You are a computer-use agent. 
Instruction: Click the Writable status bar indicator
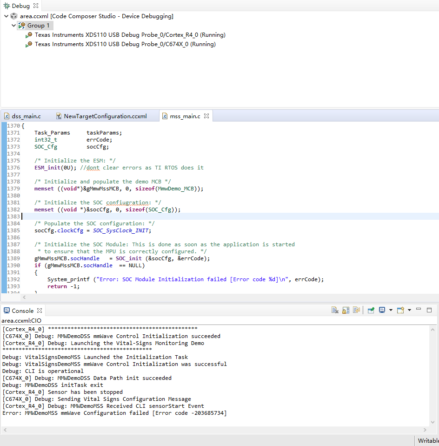[x=428, y=440]
